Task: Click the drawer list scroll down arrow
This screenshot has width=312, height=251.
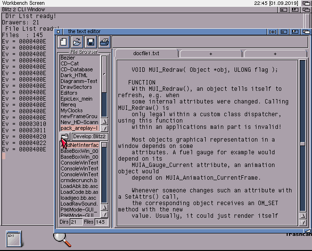Action: [104, 127]
